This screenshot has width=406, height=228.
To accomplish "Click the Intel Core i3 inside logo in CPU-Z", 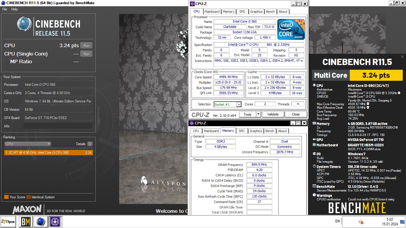I will 291,29.
